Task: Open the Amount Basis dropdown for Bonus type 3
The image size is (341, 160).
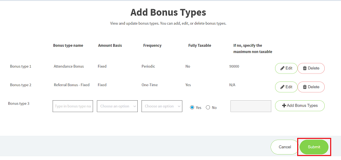Action: click(x=117, y=106)
